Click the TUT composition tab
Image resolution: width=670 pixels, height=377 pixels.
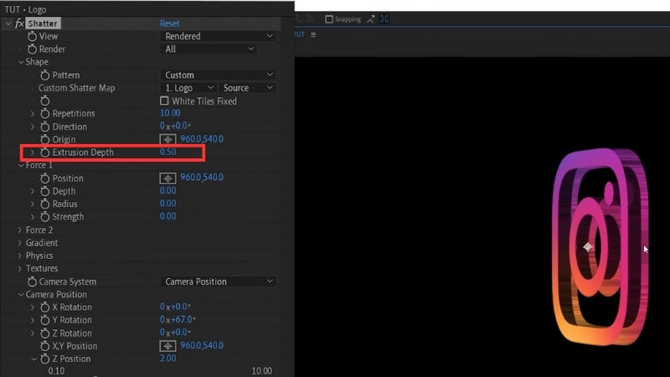coord(299,34)
